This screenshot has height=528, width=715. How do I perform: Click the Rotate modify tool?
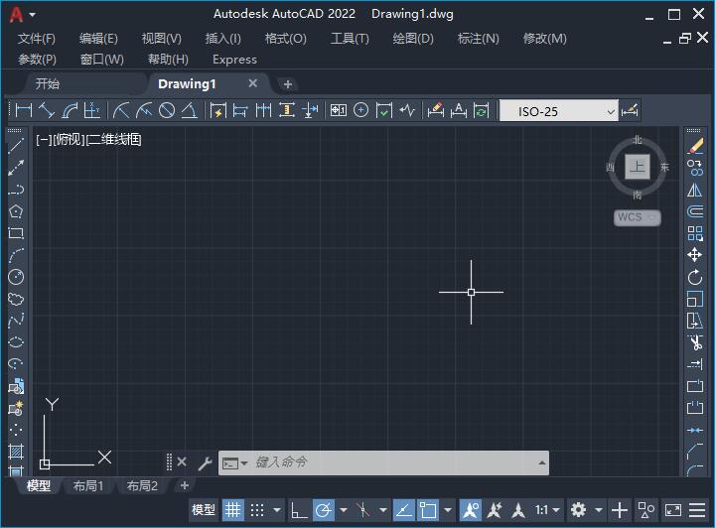(x=695, y=277)
